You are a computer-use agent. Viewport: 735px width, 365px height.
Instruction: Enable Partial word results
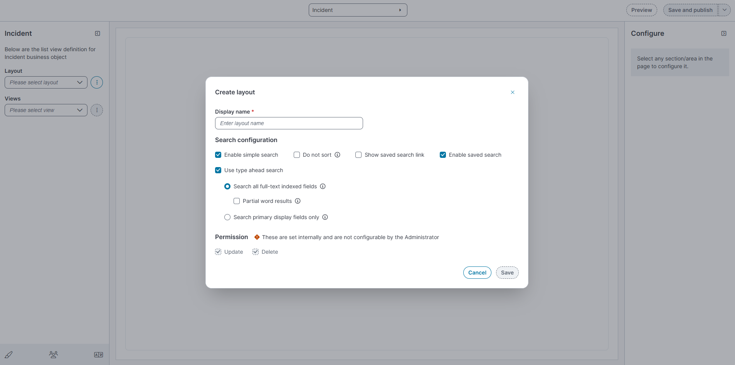coord(237,201)
